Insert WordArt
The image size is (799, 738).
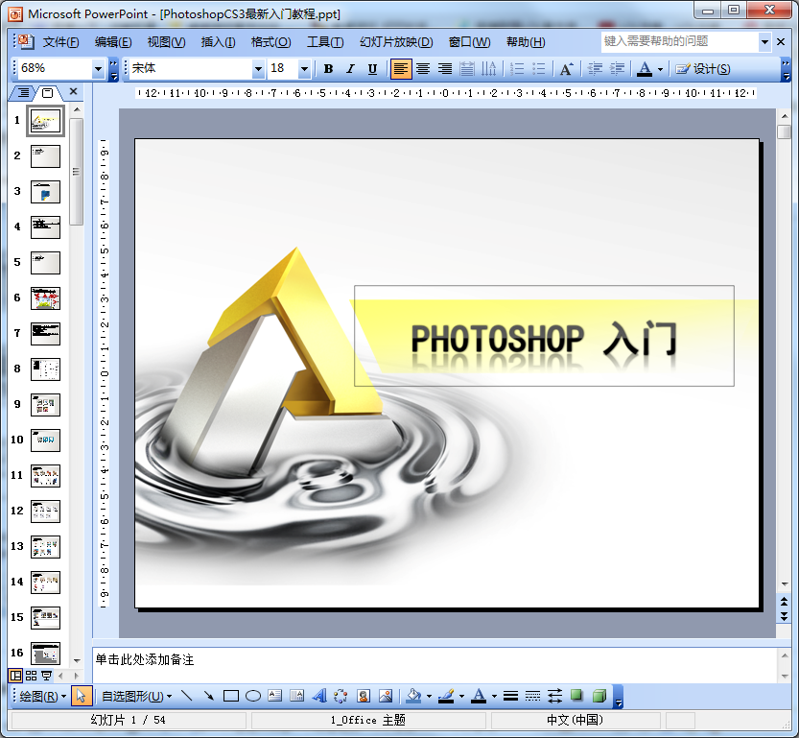[319, 696]
